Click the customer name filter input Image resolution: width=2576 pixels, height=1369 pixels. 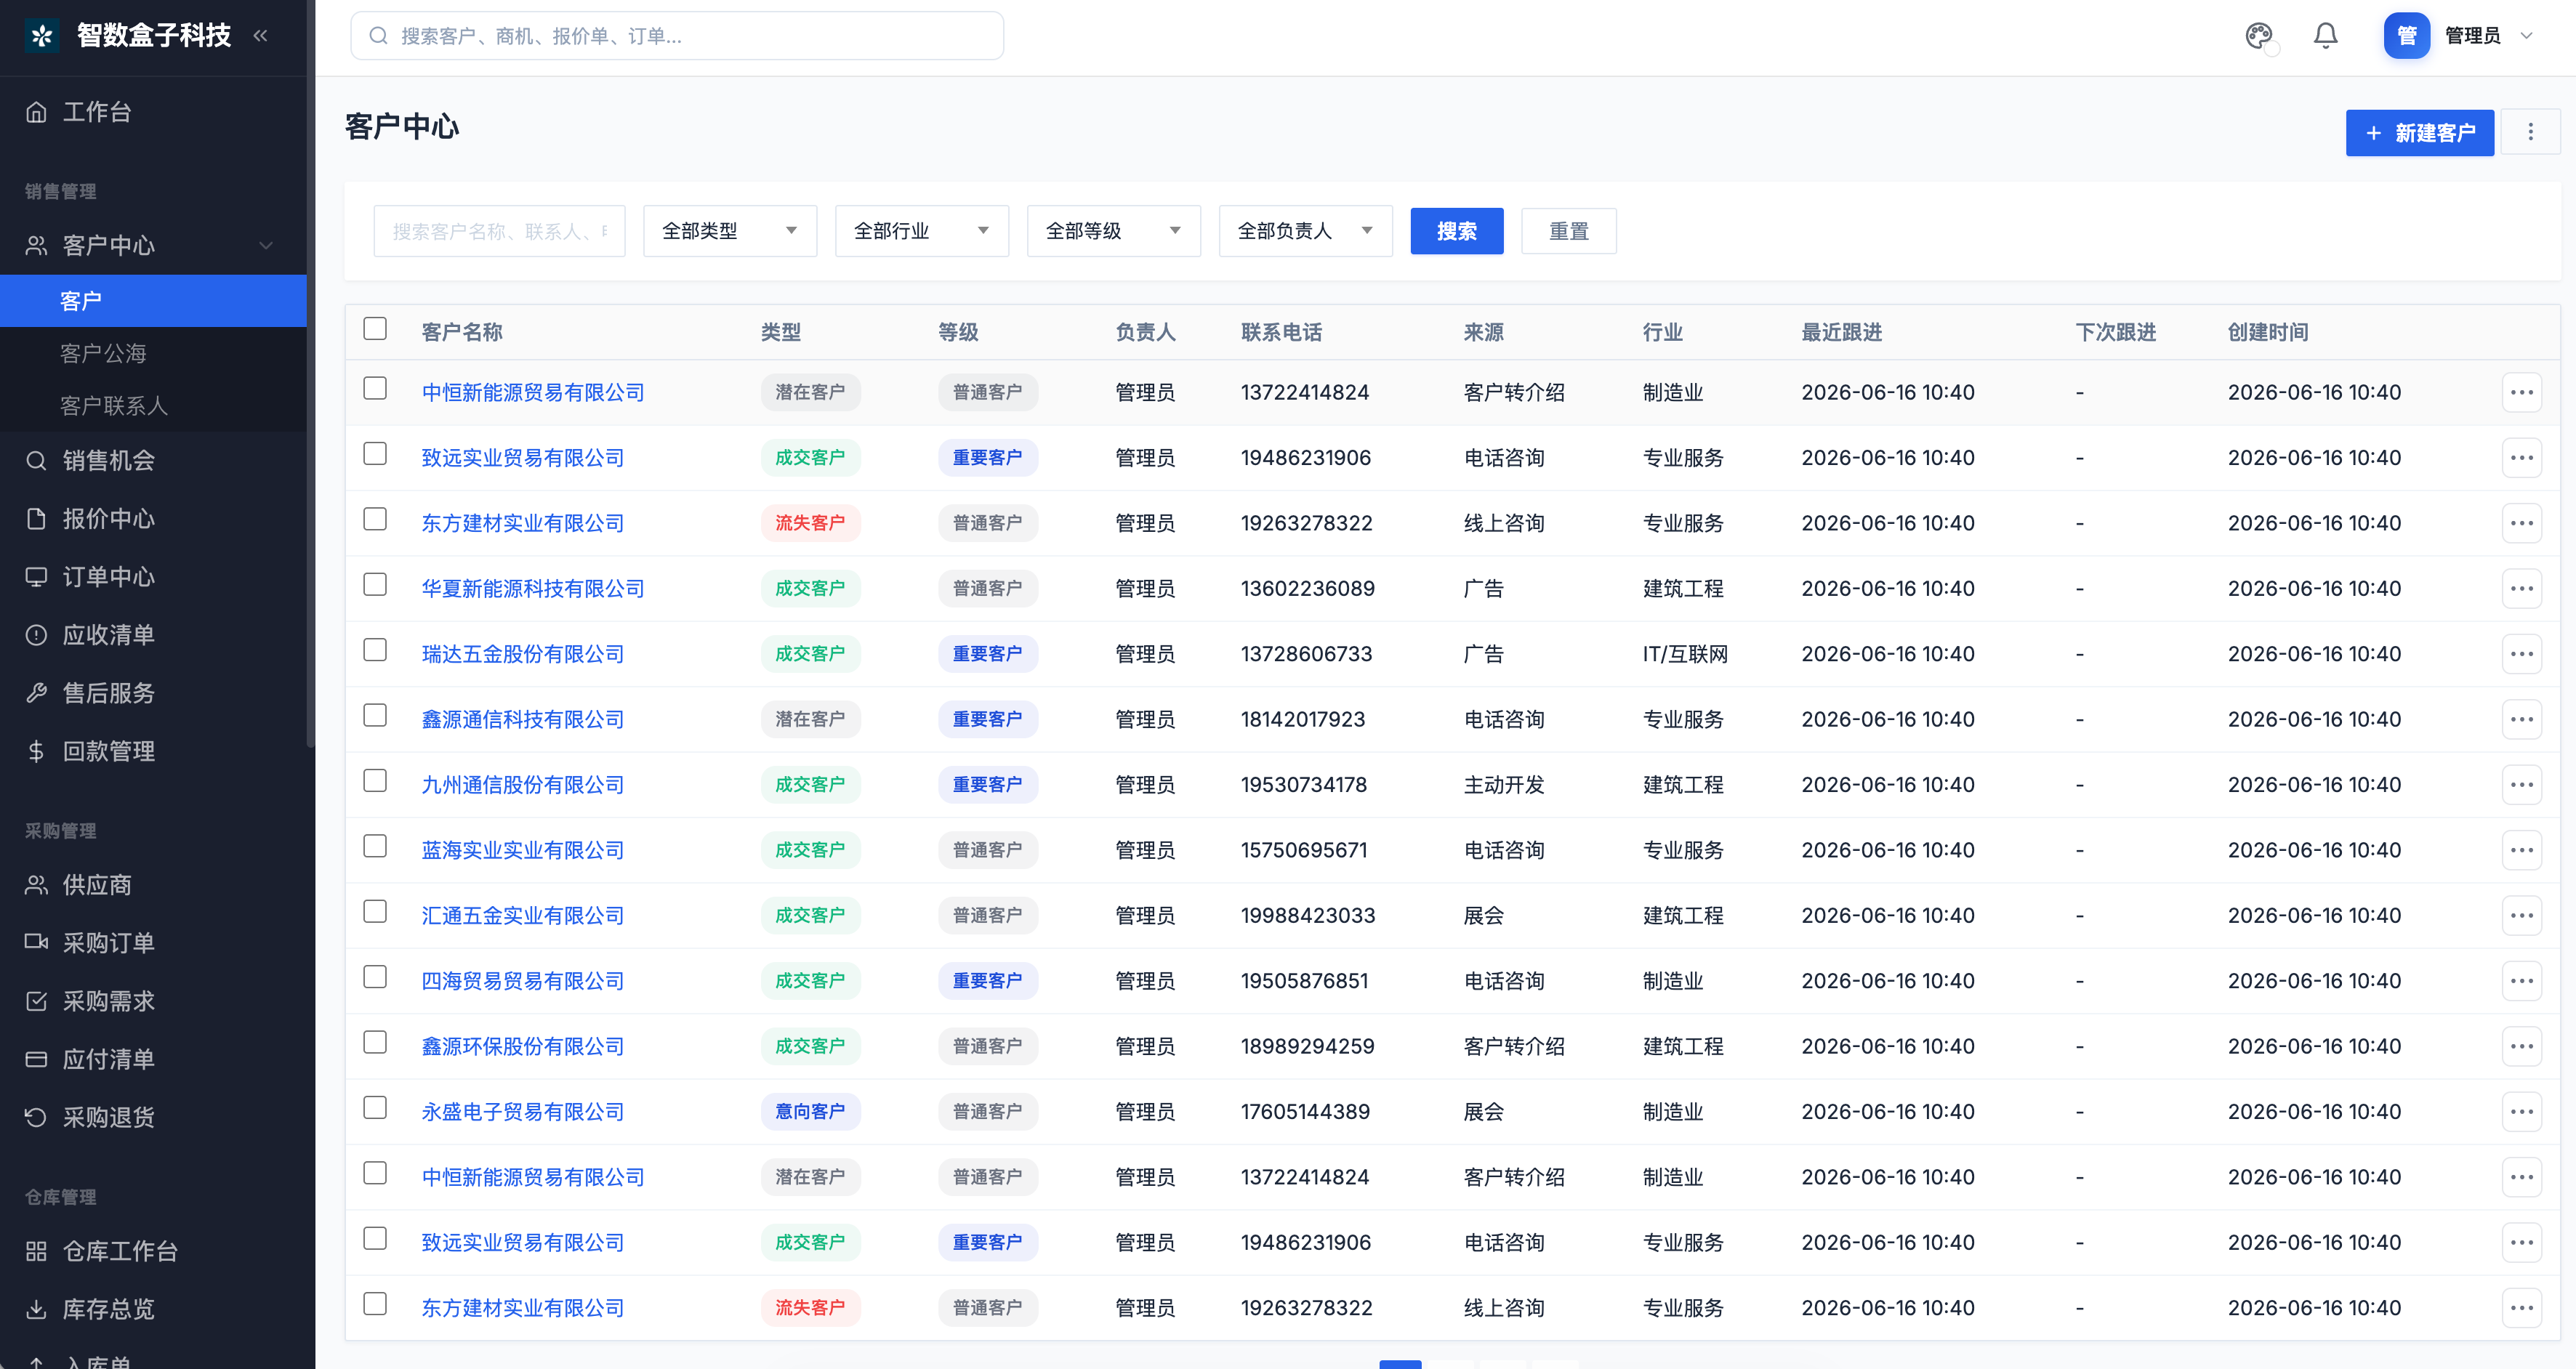(x=499, y=231)
